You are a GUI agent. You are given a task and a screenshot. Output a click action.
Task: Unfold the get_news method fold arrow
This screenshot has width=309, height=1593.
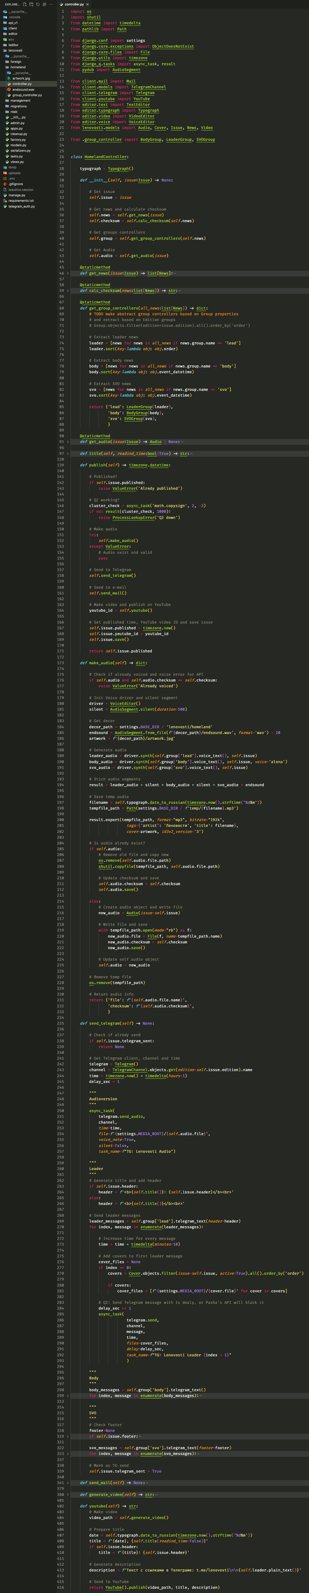(68, 273)
